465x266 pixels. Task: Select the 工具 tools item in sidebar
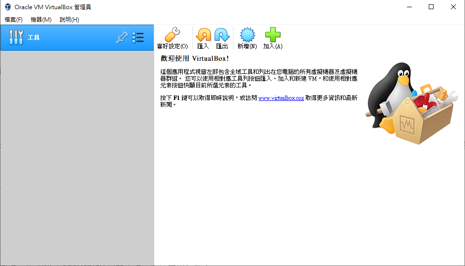77,38
